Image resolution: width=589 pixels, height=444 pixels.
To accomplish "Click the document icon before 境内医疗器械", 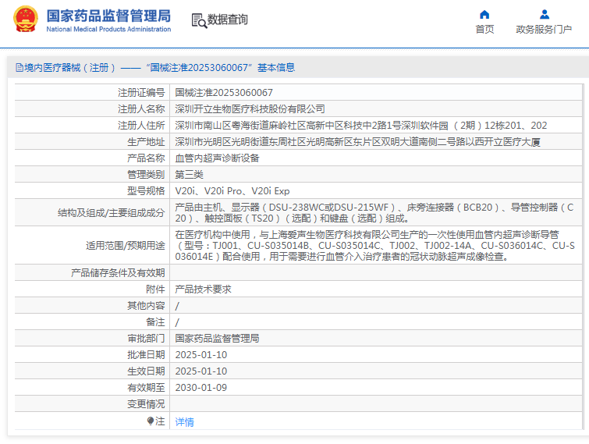I will [x=20, y=68].
